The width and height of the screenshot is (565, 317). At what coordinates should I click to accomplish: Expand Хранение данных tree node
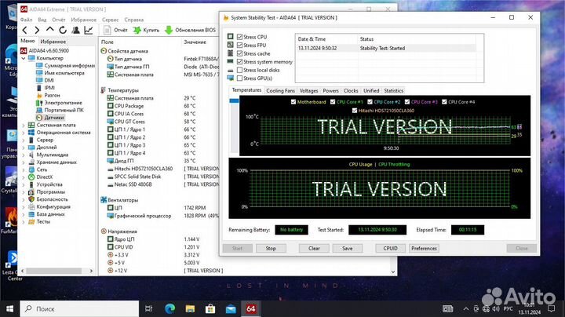[x=24, y=162]
